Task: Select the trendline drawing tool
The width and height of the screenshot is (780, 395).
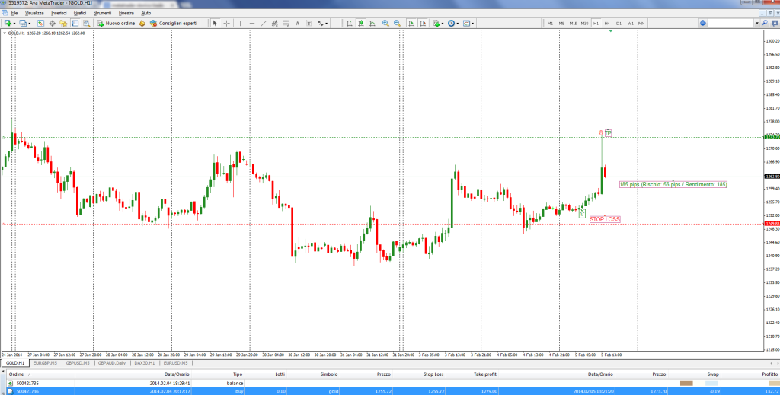Action: pyautogui.click(x=263, y=23)
